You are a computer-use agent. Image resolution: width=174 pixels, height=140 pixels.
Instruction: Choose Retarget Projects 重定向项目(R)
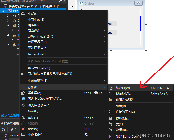64,48
